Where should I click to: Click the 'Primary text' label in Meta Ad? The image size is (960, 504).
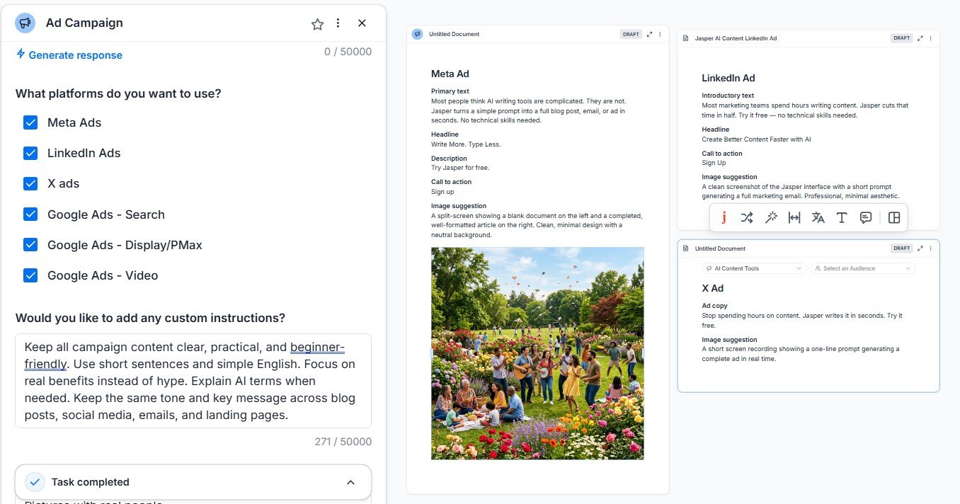tap(450, 91)
